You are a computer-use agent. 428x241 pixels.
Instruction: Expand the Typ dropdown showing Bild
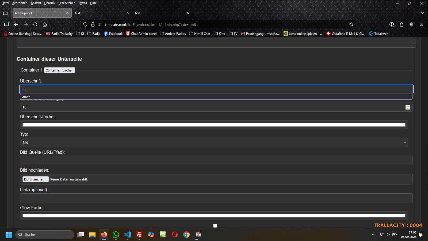coord(214,142)
